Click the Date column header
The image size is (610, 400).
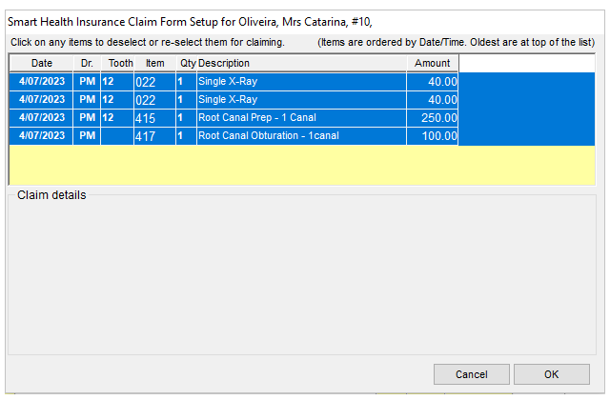(41, 63)
